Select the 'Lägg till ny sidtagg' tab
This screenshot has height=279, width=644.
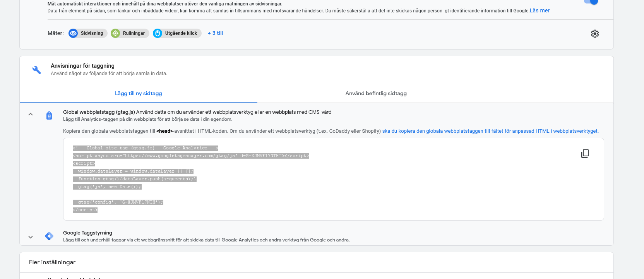pos(138,94)
